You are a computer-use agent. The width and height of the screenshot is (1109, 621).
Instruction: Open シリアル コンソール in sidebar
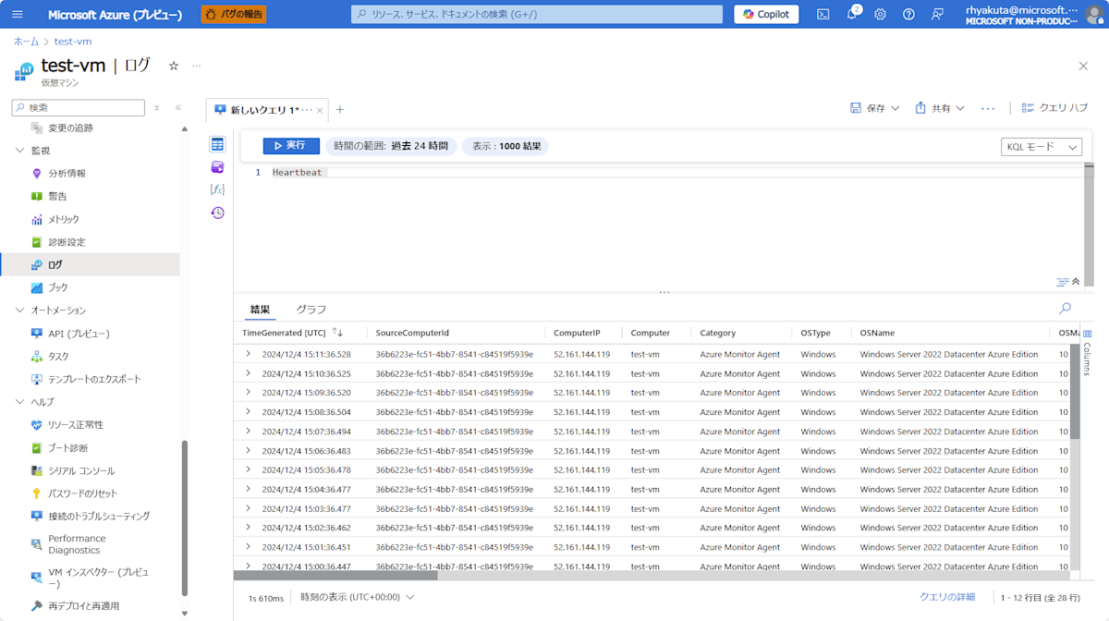pyautogui.click(x=81, y=470)
